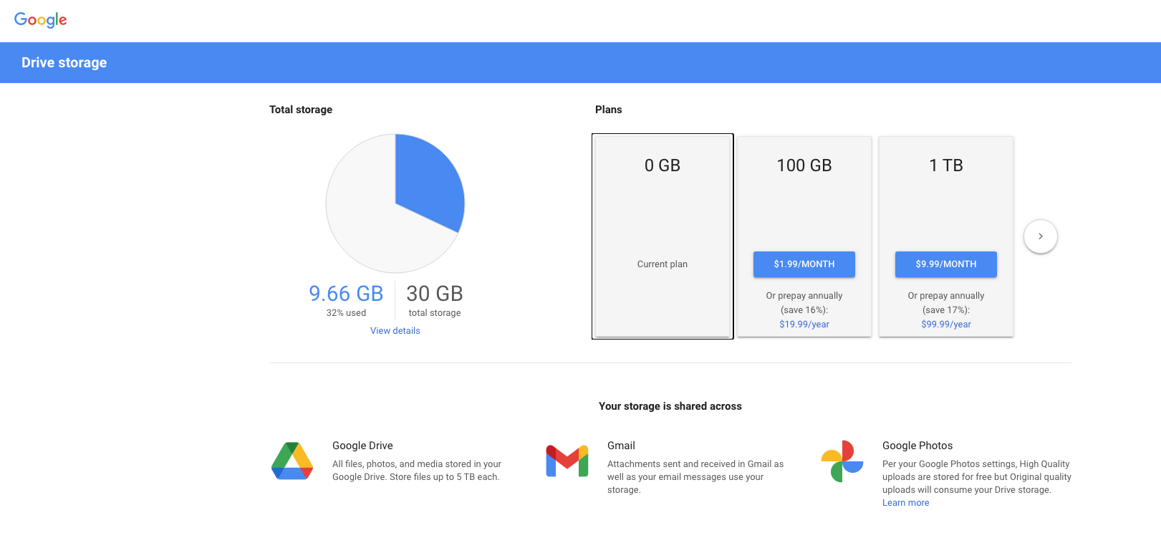This screenshot has height=538, width=1161.
Task: Click the blue used-storage pie slice
Action: click(432, 182)
